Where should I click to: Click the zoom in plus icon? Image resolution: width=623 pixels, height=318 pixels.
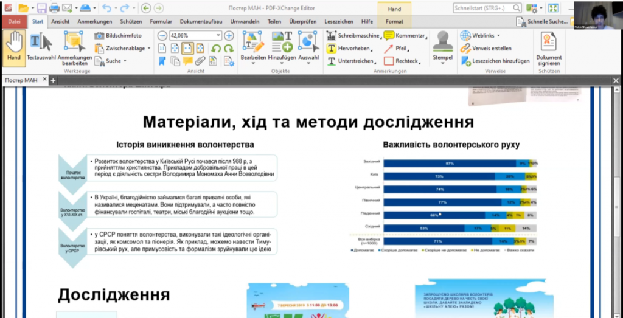(x=229, y=36)
